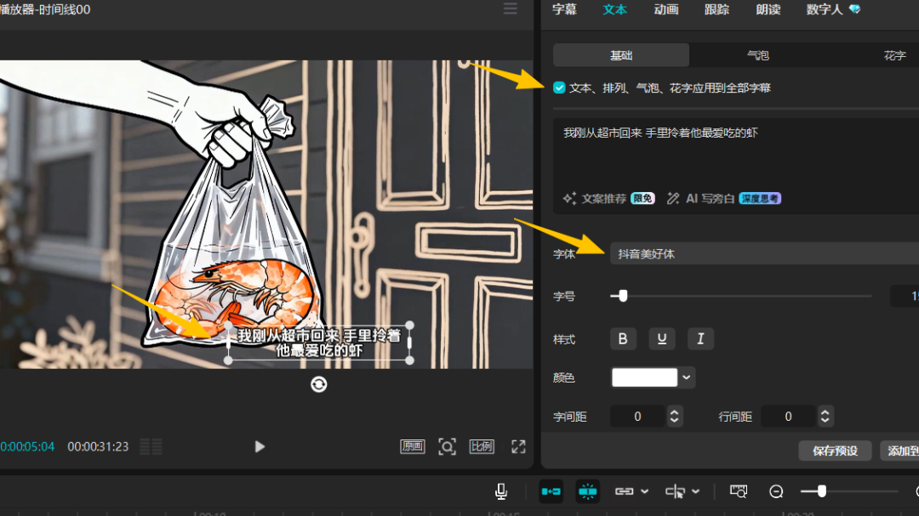Open the font dropdown showing 抖音美好体
The image size is (919, 516).
point(763,253)
